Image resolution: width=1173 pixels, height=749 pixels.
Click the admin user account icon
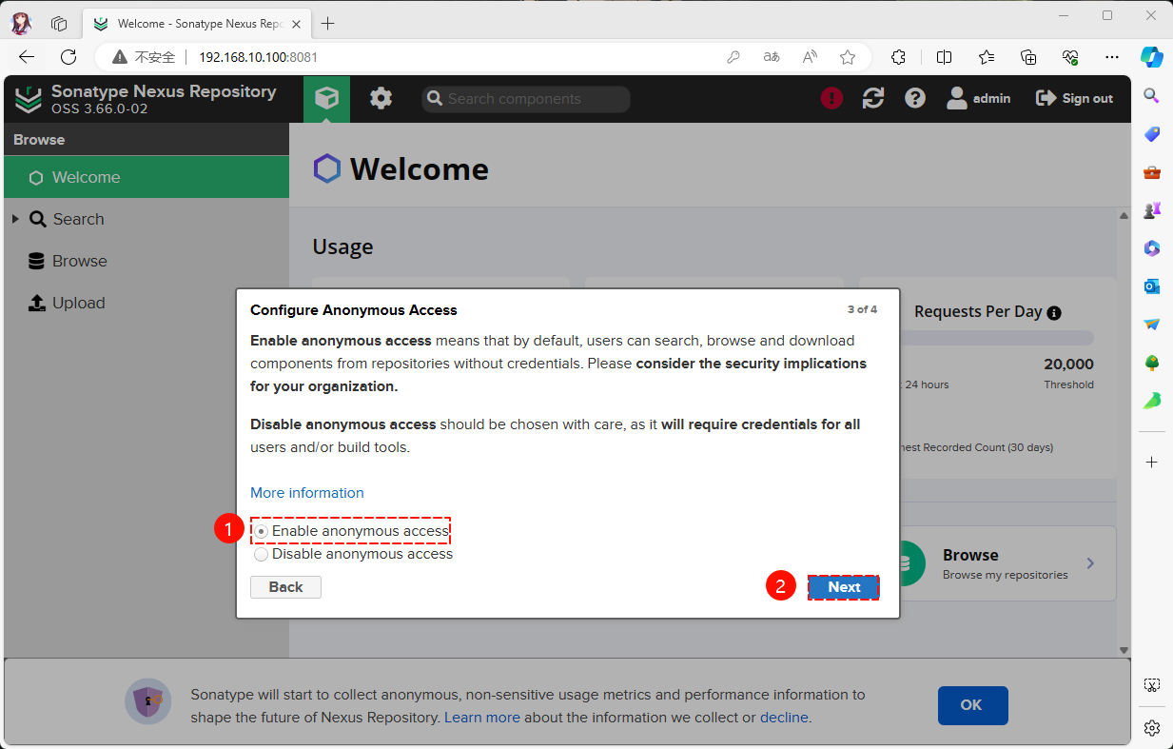(956, 98)
